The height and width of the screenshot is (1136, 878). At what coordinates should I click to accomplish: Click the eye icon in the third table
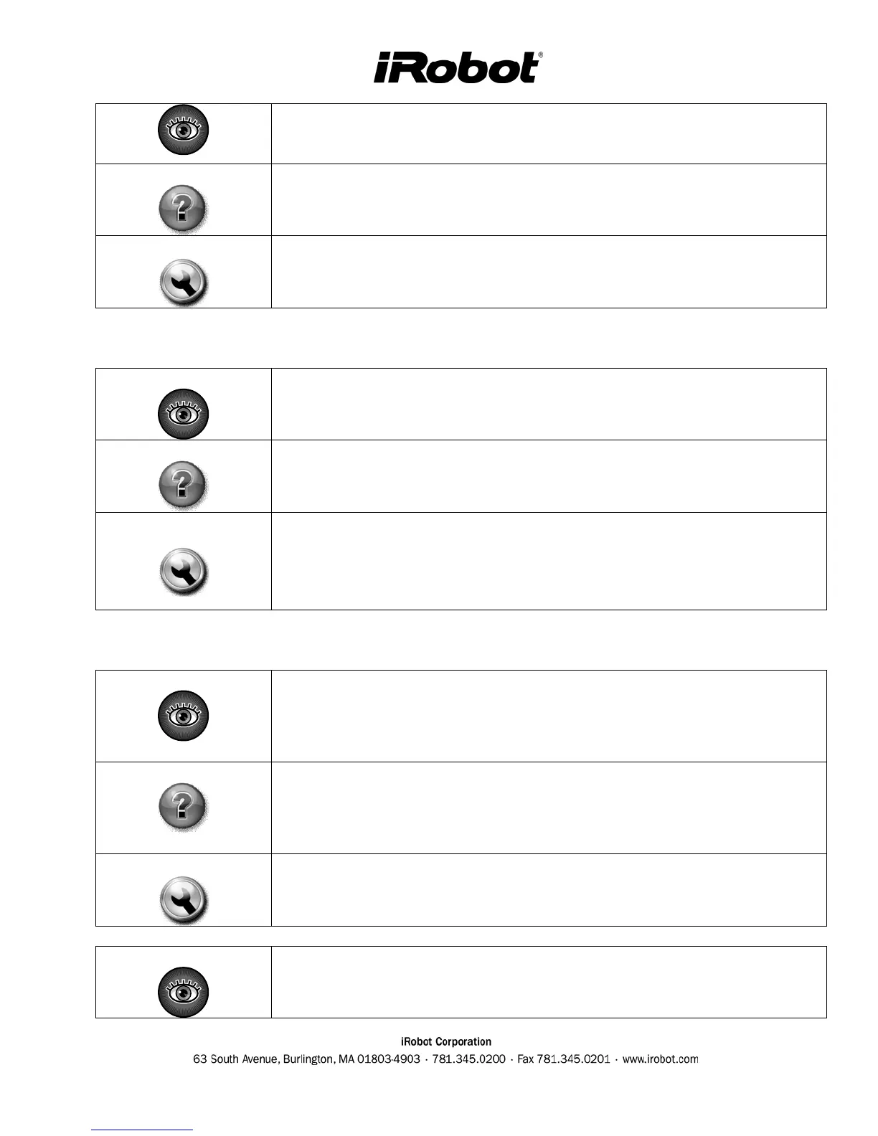coord(183,716)
